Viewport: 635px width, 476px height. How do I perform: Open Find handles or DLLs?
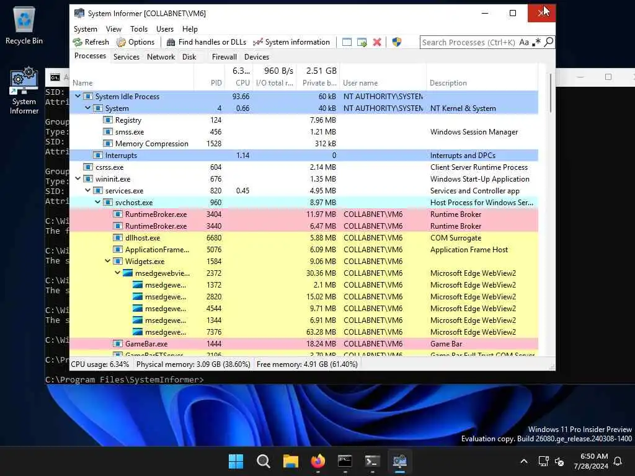(206, 42)
